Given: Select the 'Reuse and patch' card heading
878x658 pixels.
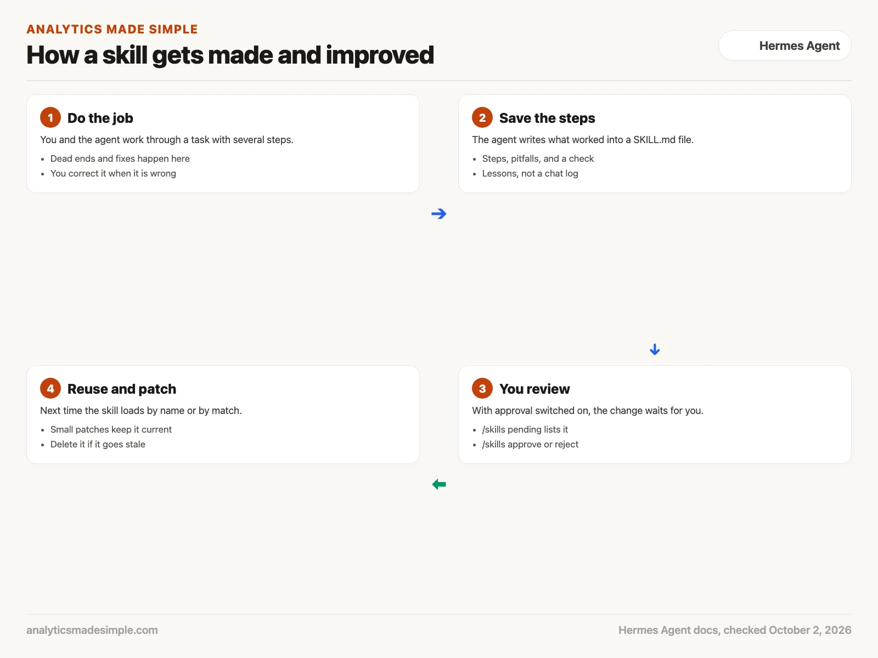Looking at the screenshot, I should coord(122,389).
